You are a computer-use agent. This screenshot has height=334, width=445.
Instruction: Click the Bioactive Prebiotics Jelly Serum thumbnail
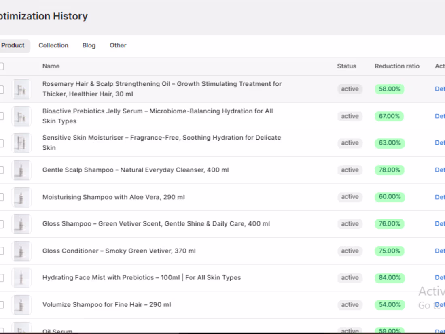point(22,116)
